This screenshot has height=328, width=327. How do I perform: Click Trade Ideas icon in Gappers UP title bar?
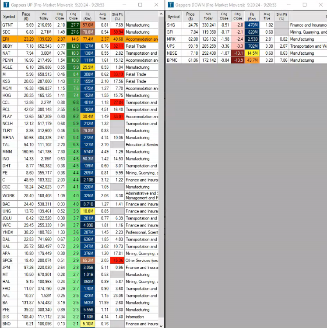tap(6, 5)
